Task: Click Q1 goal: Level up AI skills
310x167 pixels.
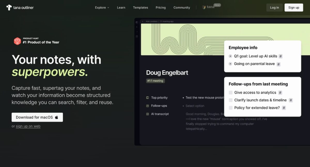Action: coord(255,56)
